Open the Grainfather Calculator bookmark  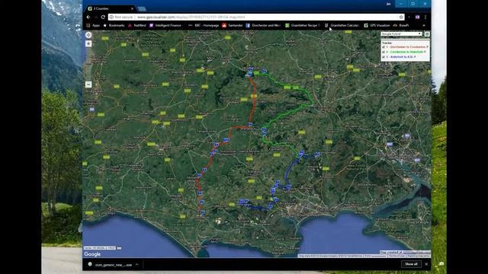point(342,25)
